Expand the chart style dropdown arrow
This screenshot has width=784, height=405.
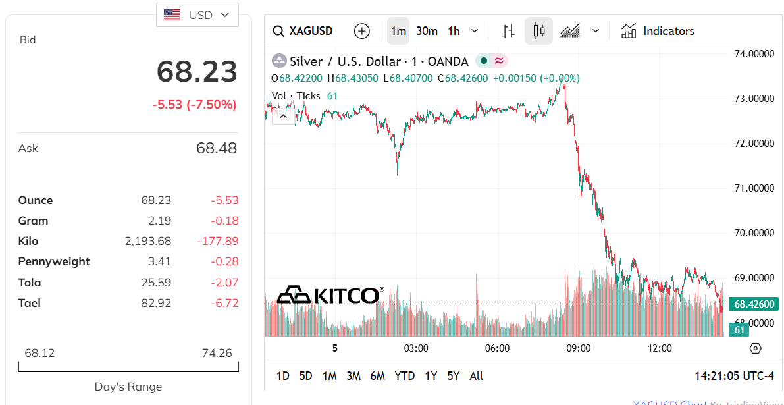(596, 31)
